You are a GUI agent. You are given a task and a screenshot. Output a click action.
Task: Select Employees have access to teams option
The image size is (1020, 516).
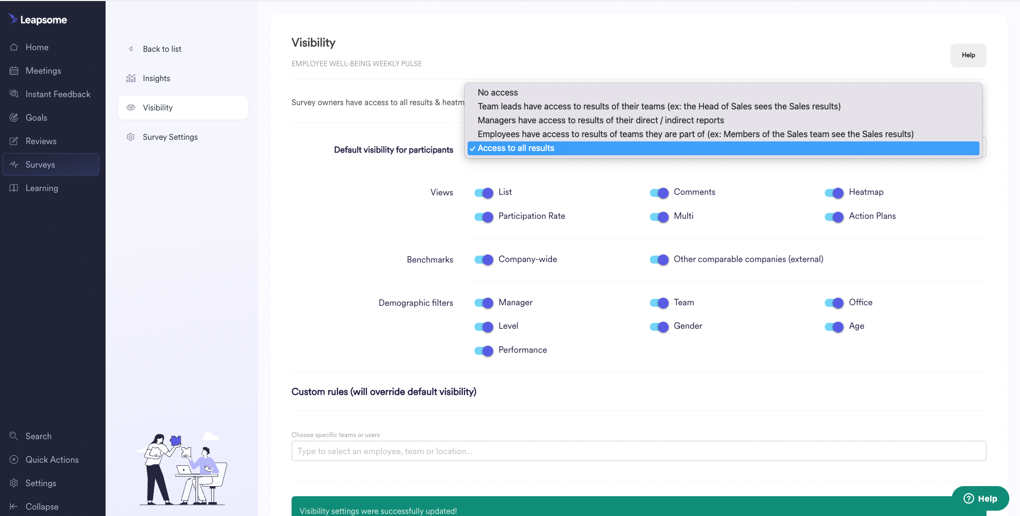tap(723, 134)
